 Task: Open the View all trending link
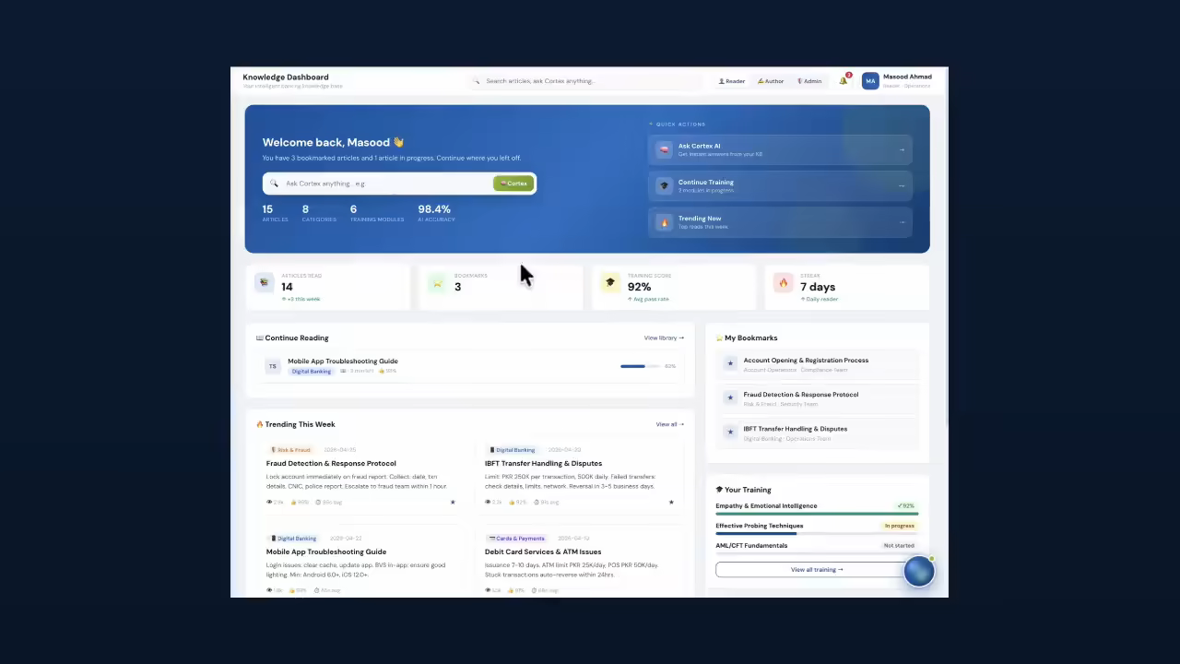coord(670,424)
